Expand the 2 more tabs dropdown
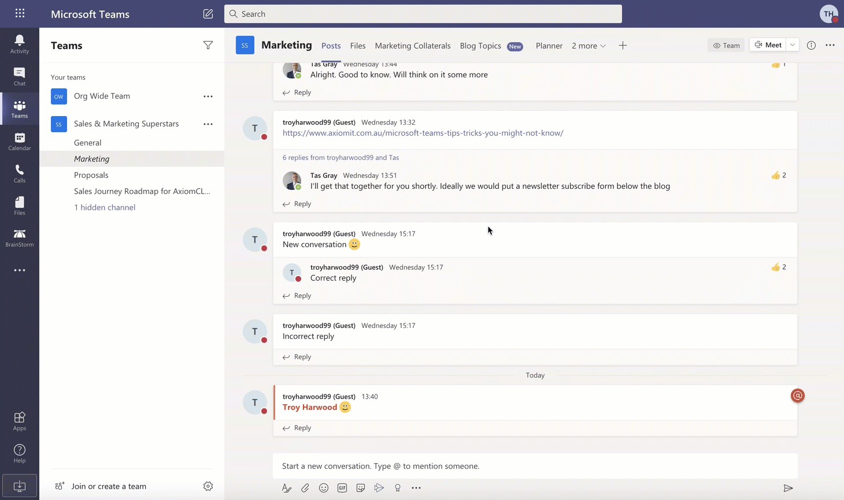Viewport: 844px width, 500px height. [x=588, y=46]
